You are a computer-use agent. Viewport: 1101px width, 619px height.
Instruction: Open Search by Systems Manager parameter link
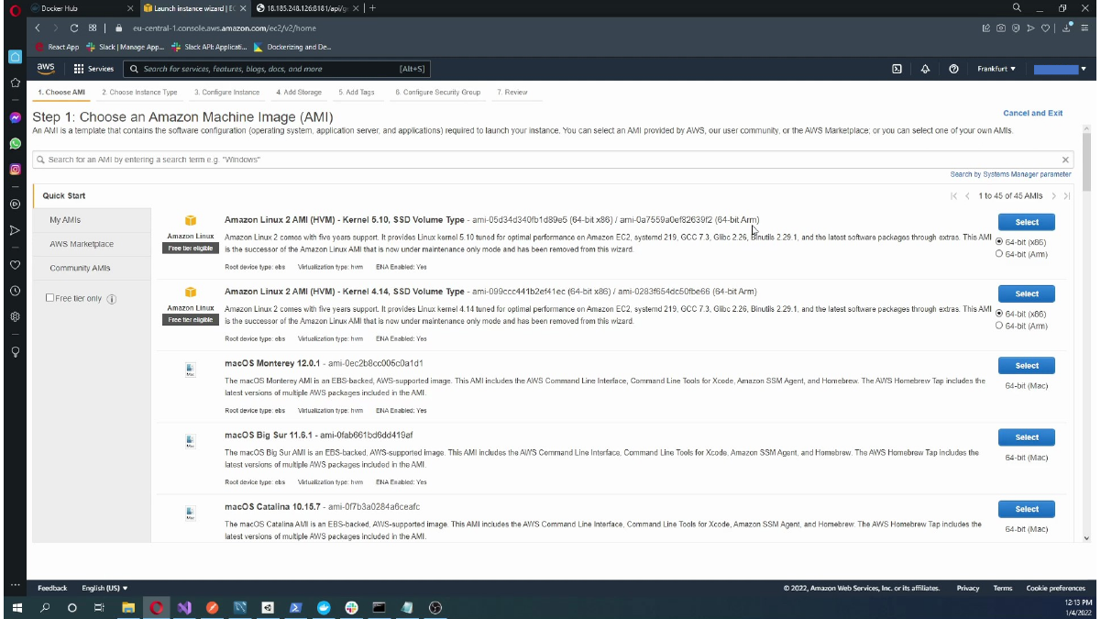1010,174
